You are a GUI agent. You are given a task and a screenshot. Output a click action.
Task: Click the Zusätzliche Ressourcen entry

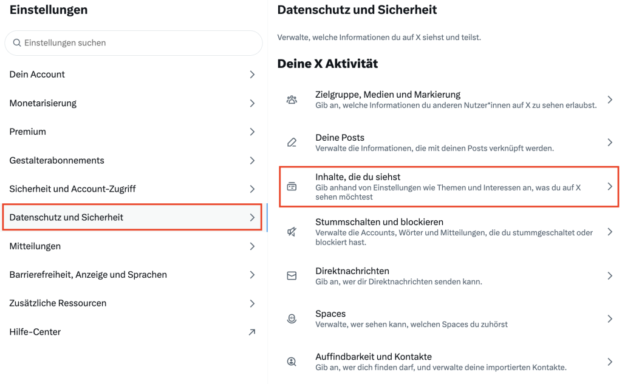[x=58, y=303]
